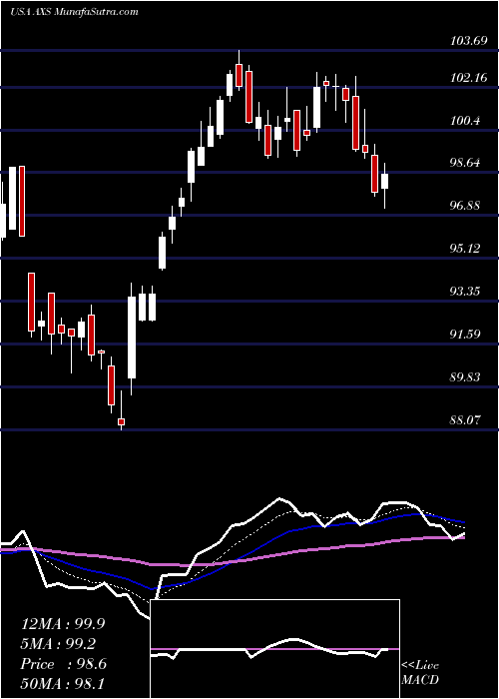
Task: Click the 'USA AXS MunafaSutra.com' chart title
Action: (74, 12)
